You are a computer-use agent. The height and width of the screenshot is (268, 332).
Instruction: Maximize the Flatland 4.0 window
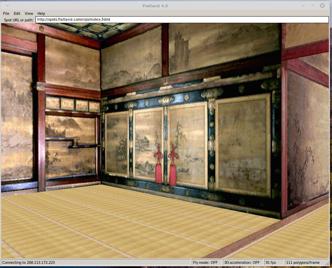(x=313, y=6)
